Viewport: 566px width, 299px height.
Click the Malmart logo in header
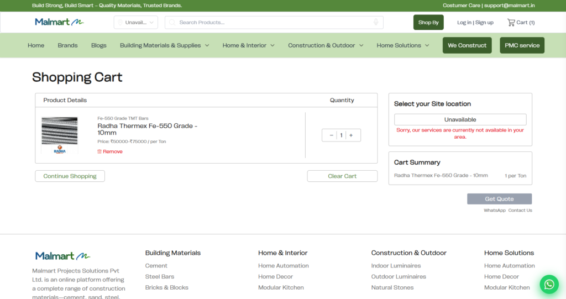click(59, 22)
